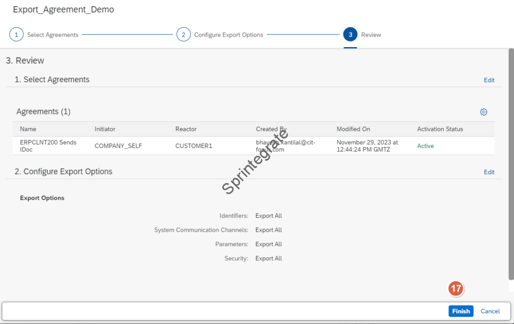
Task: Click the step 2 circle icon
Action: (x=184, y=35)
